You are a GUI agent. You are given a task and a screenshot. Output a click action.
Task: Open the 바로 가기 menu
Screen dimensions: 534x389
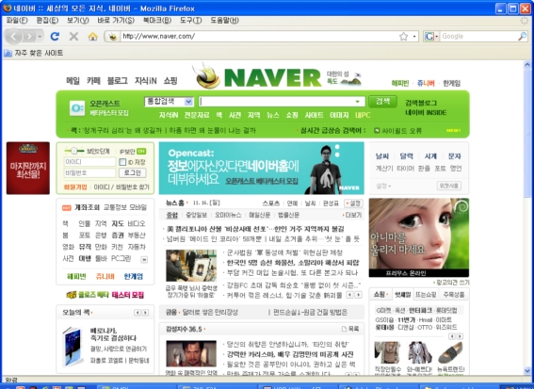tap(116, 21)
